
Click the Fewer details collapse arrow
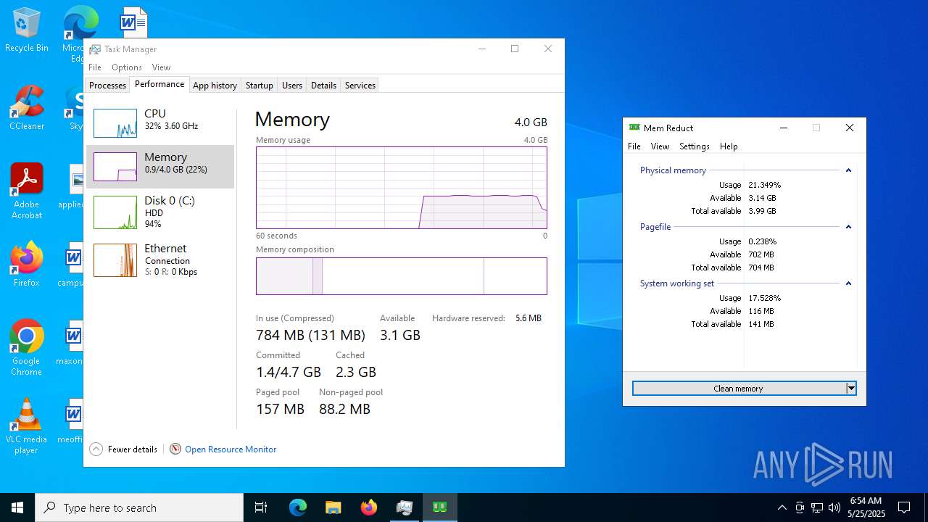(96, 449)
